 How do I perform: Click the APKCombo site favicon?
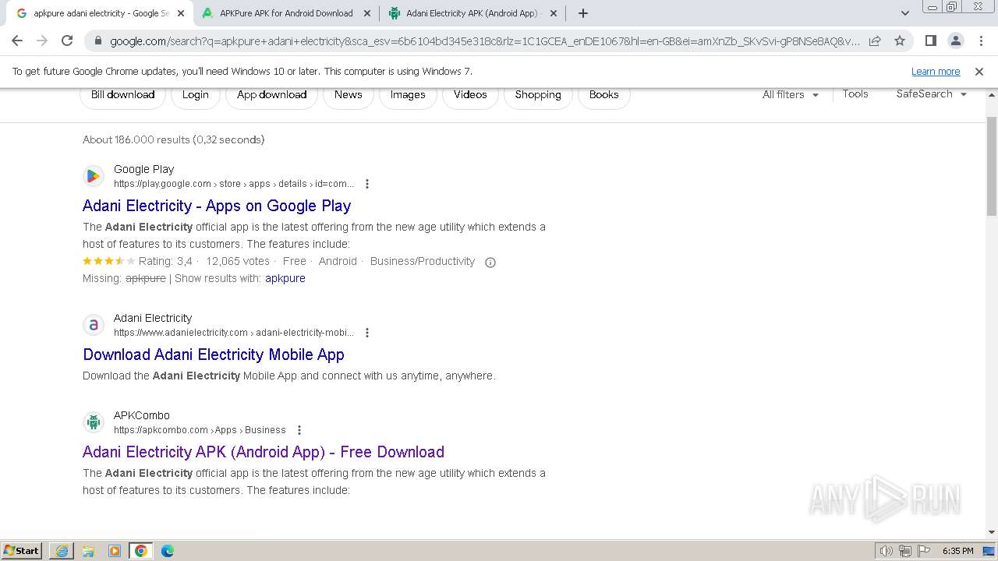pyautogui.click(x=94, y=422)
